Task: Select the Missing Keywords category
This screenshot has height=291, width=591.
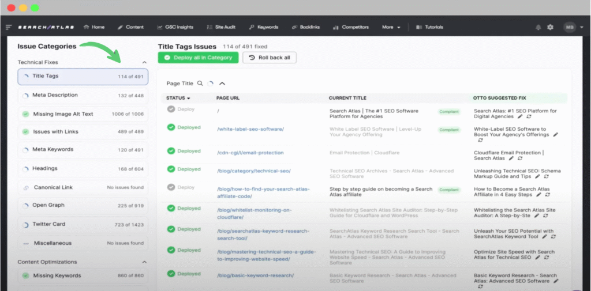Action: tap(83, 275)
